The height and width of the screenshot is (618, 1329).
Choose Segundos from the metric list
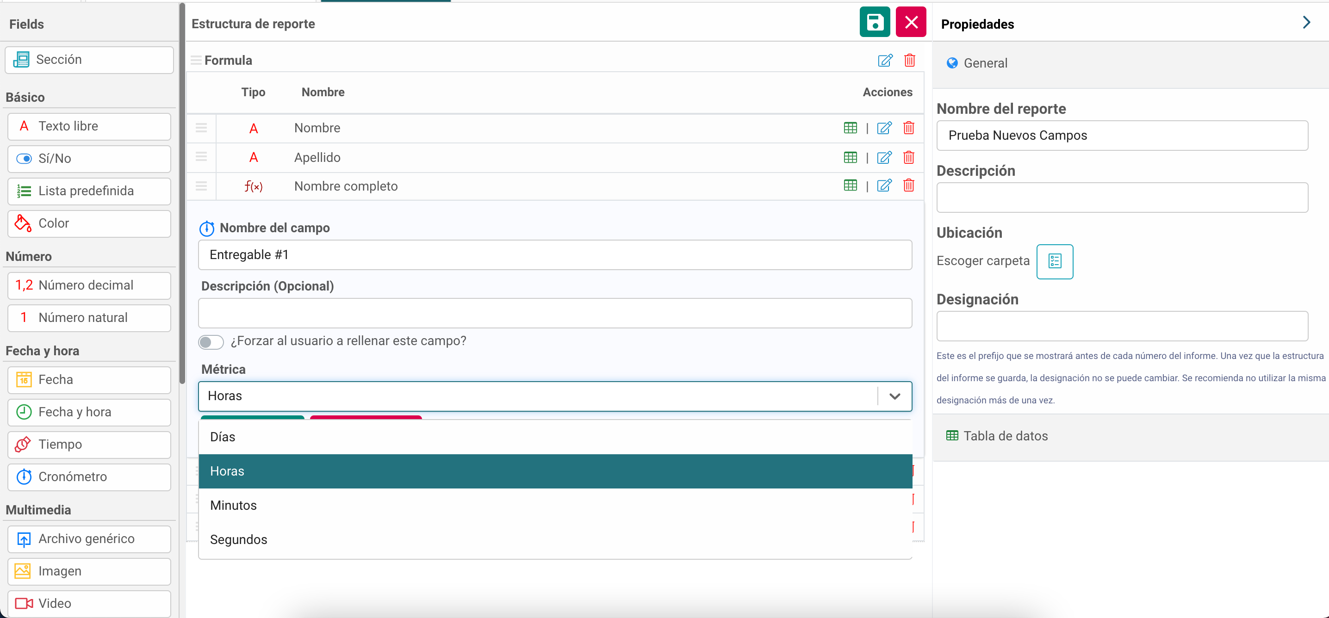(x=555, y=539)
